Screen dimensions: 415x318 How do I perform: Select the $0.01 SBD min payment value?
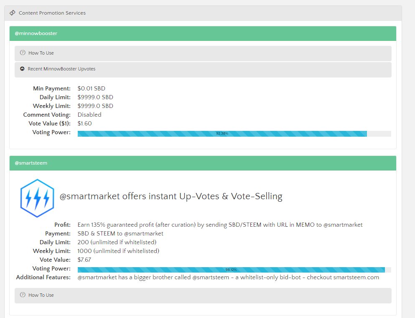tap(91, 88)
